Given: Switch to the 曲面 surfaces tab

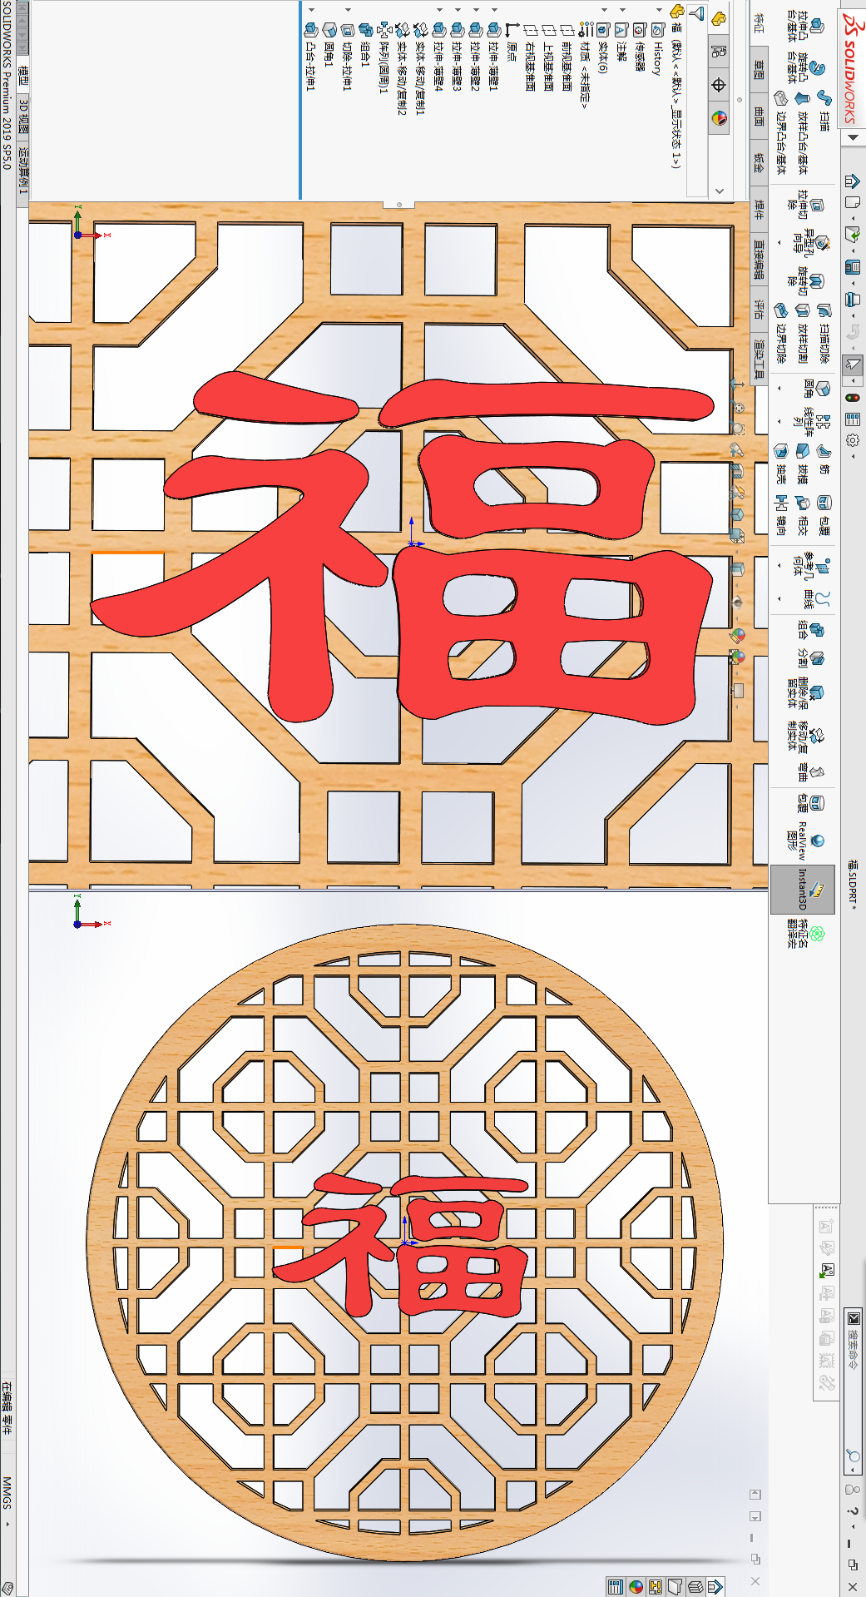Looking at the screenshot, I should click(759, 116).
